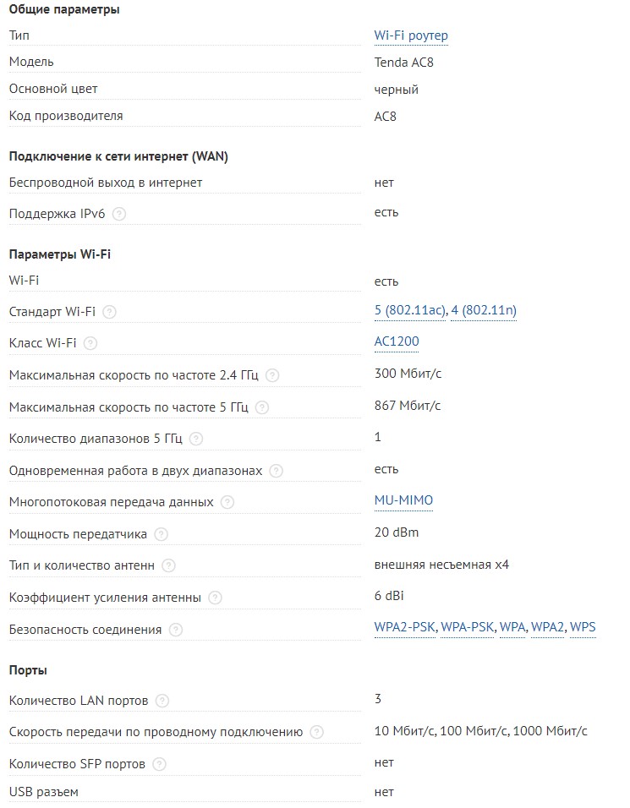Viewport: 630px width, 808px height.
Task: Select the WPA-PSK link
Action: tap(467, 627)
